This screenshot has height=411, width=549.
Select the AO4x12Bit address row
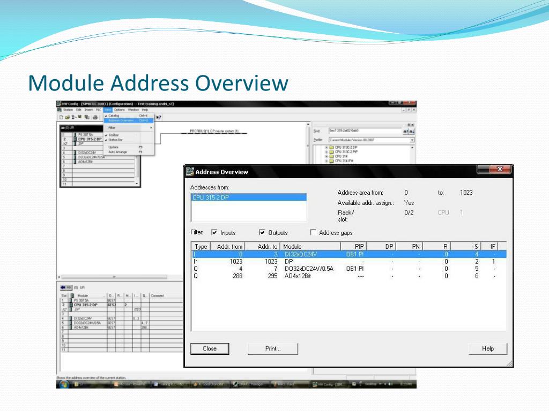click(x=349, y=276)
